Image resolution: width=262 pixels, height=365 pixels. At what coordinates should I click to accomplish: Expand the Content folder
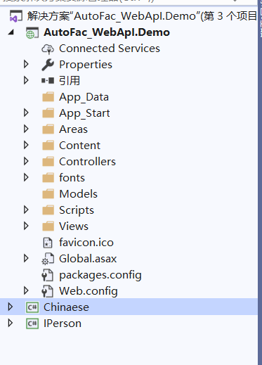point(26,146)
